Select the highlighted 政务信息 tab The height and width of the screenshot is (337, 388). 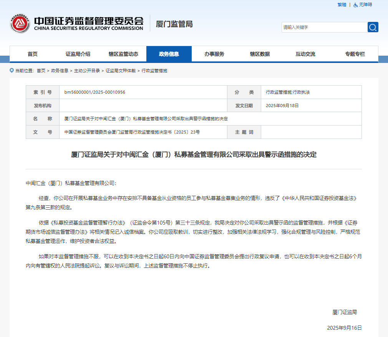coord(169,54)
